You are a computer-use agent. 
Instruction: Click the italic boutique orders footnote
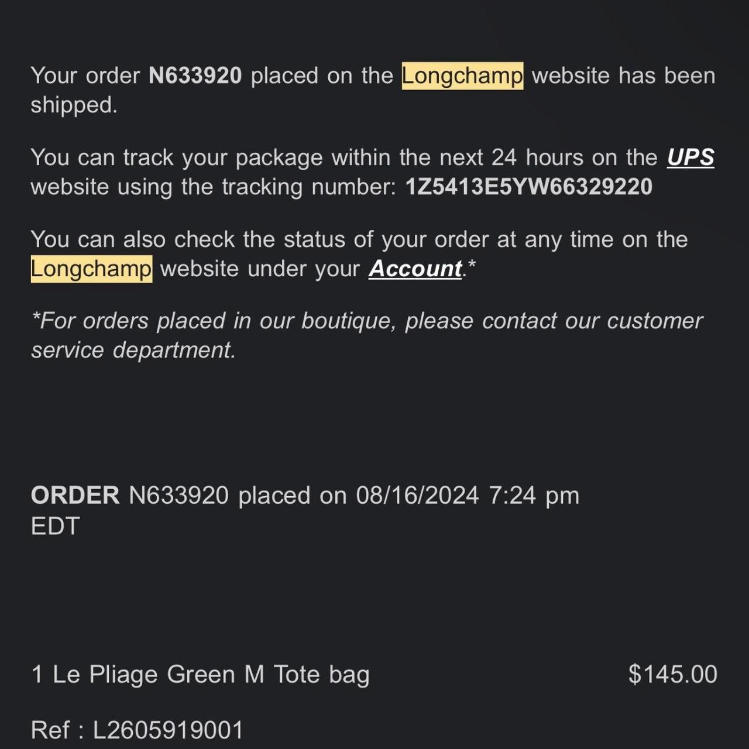tap(367, 335)
